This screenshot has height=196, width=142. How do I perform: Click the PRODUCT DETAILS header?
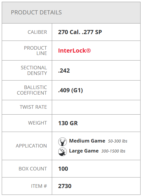pyautogui.click(x=36, y=13)
